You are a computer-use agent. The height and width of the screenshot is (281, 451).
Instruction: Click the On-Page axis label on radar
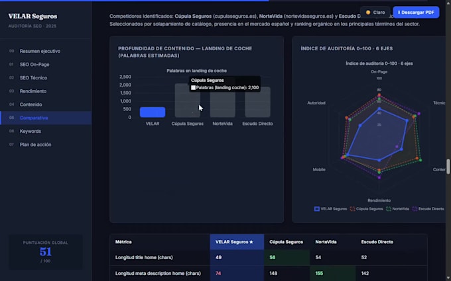click(379, 71)
